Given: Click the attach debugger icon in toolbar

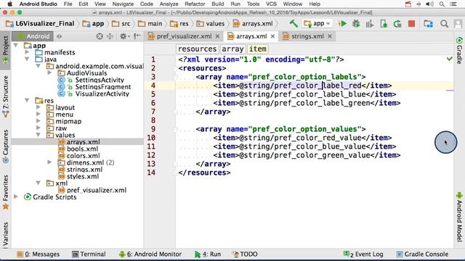Looking at the screenshot, I should coord(384,24).
